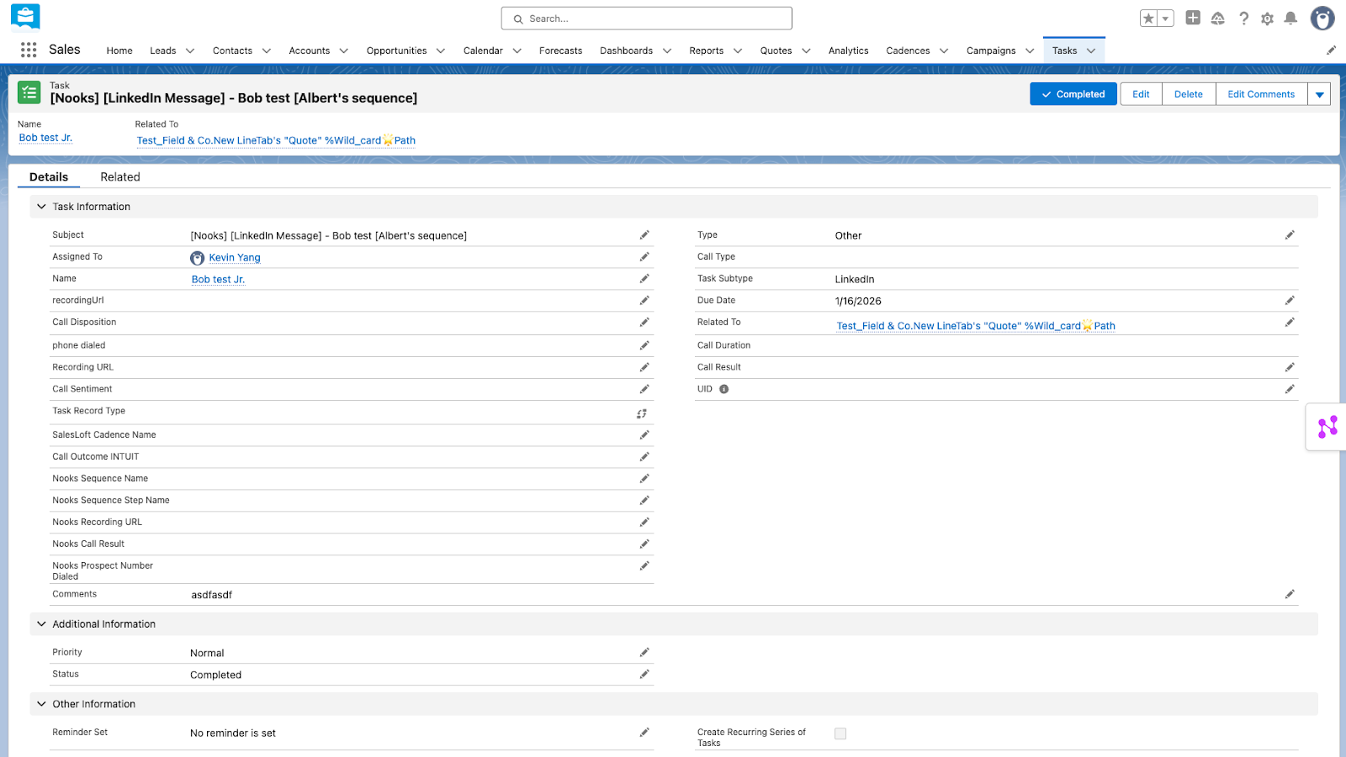Edit the Status field pencil icon
The width and height of the screenshot is (1346, 757).
[644, 675]
